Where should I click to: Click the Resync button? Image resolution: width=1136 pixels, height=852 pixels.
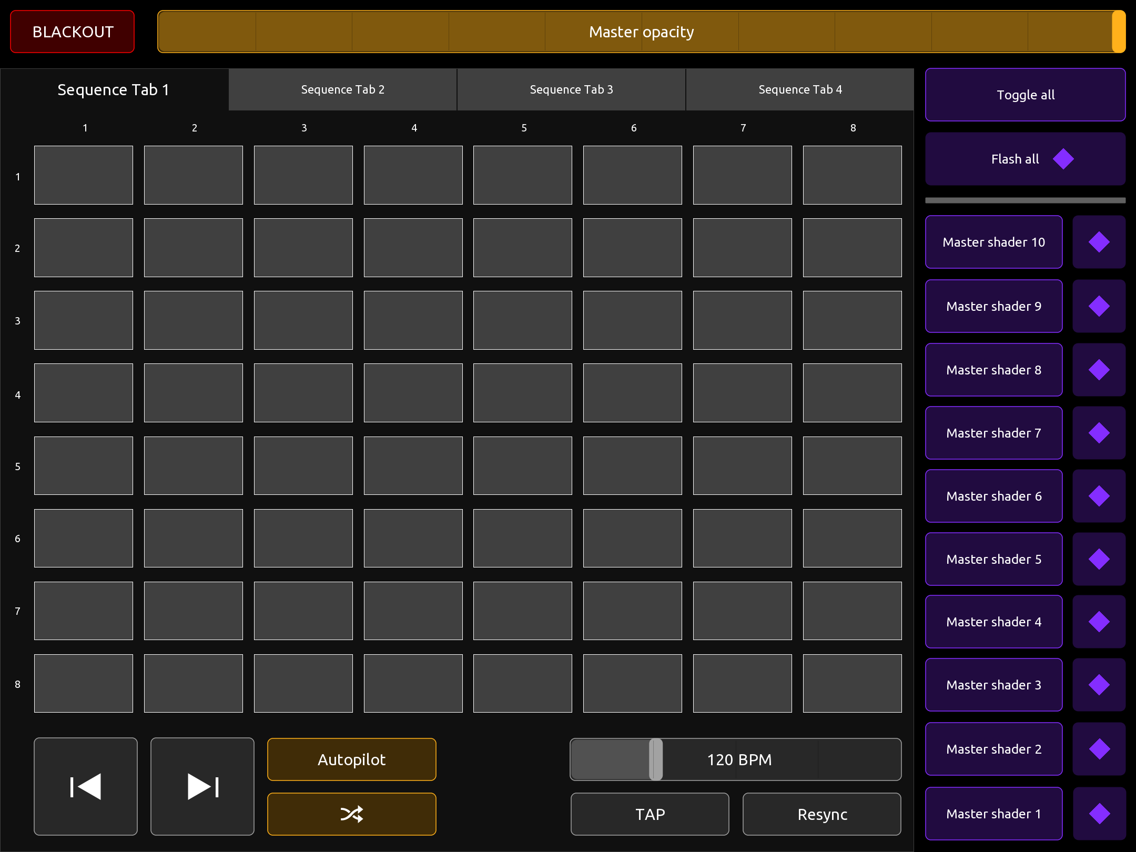(822, 814)
